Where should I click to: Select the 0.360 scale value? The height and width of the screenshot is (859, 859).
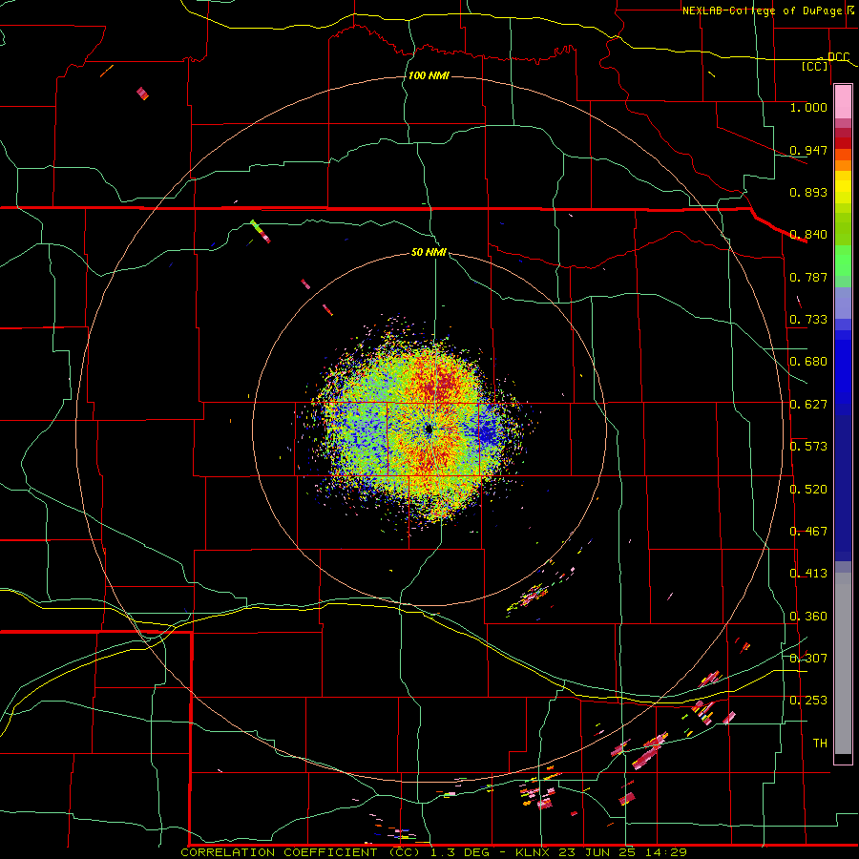tap(808, 617)
